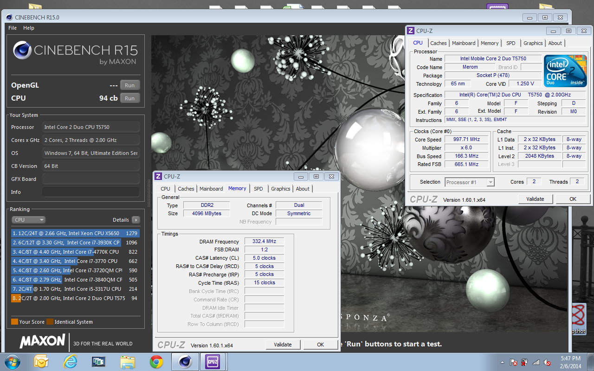This screenshot has width=594, height=371.
Task: Expand ranking Details arrow
Action: 136,220
